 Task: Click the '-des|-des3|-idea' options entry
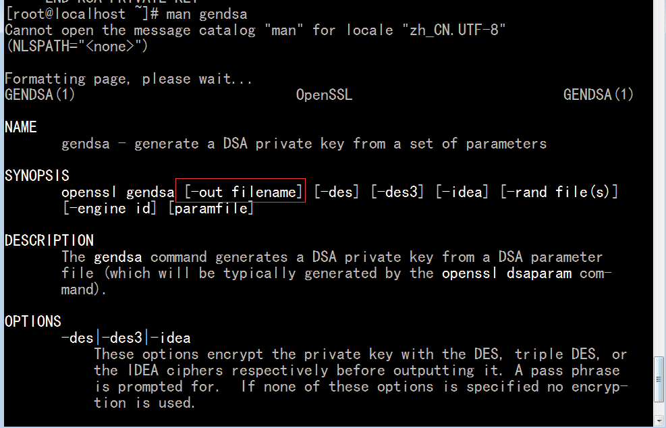[x=126, y=338]
